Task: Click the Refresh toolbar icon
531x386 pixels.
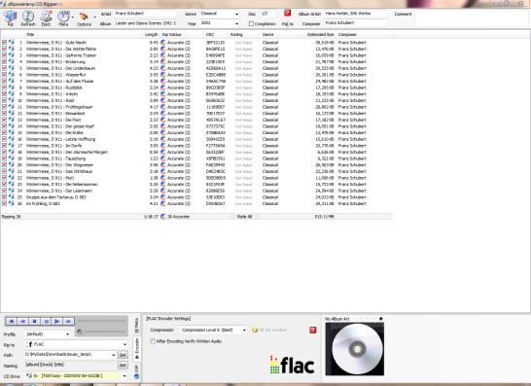Action: [x=28, y=18]
